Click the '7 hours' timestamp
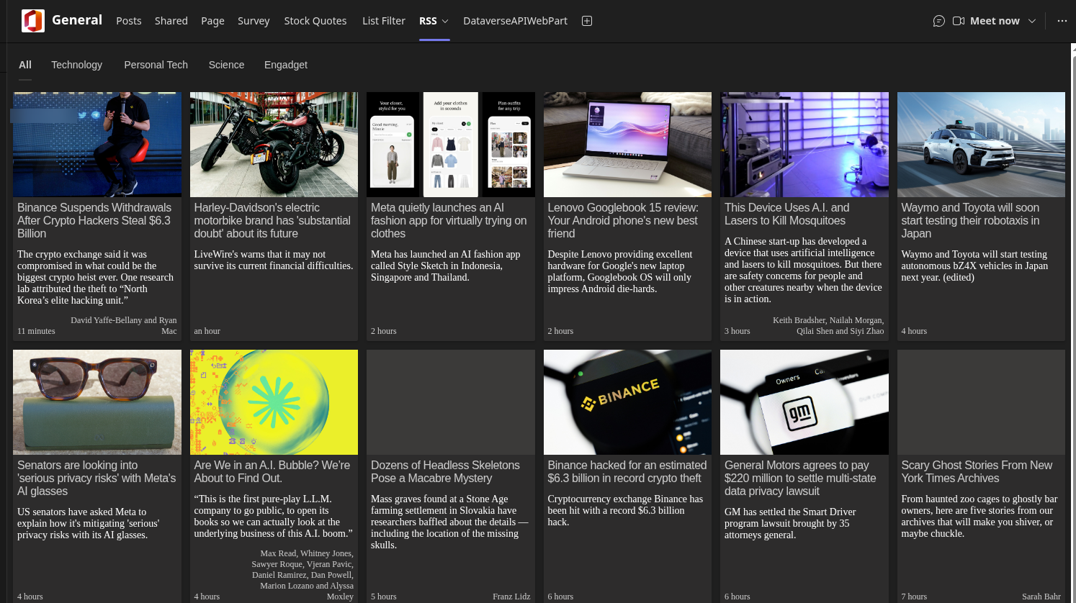The height and width of the screenshot is (603, 1076). point(914,597)
